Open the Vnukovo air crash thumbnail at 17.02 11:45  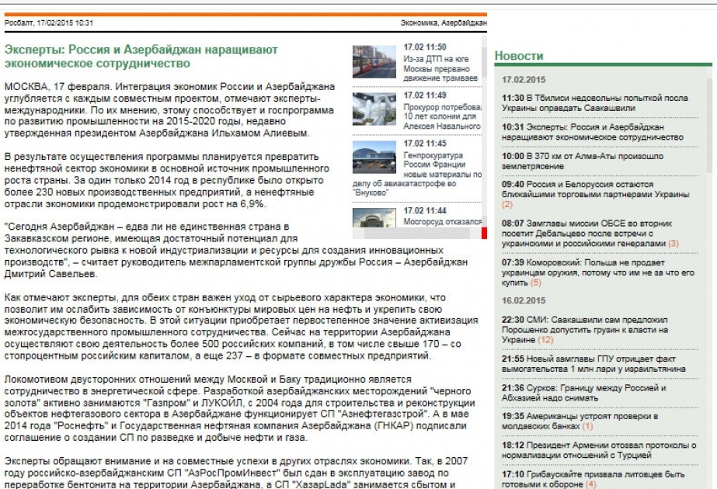click(x=374, y=158)
